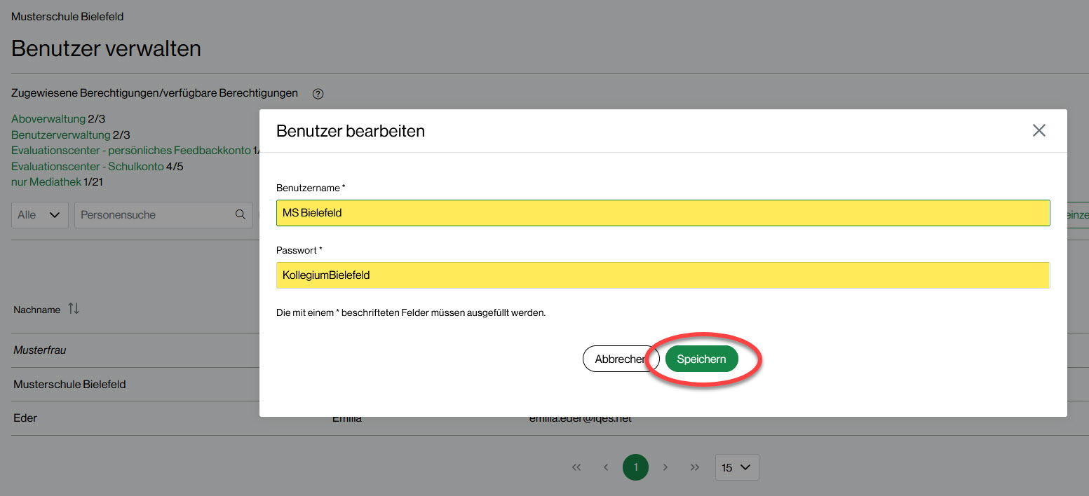Click the magnifier icon in Personensuche
Viewport: 1089px width, 496px height.
241,215
